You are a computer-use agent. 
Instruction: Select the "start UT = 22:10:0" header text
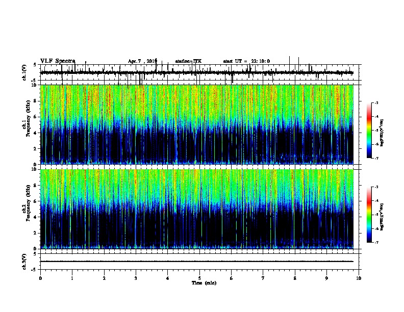tap(246, 61)
